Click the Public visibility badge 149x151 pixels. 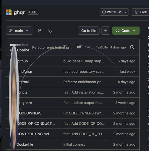(33, 12)
